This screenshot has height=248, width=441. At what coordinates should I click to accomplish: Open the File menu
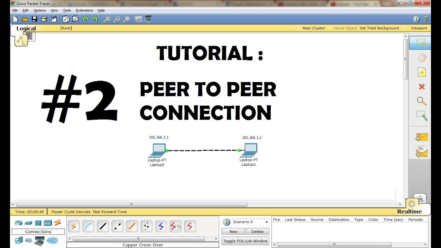click(x=15, y=10)
